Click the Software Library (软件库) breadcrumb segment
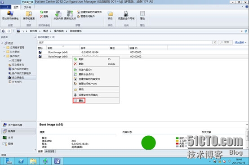Viewport: 249px width, 165px height. click(x=33, y=31)
